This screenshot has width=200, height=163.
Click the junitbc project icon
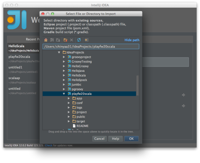(69, 84)
